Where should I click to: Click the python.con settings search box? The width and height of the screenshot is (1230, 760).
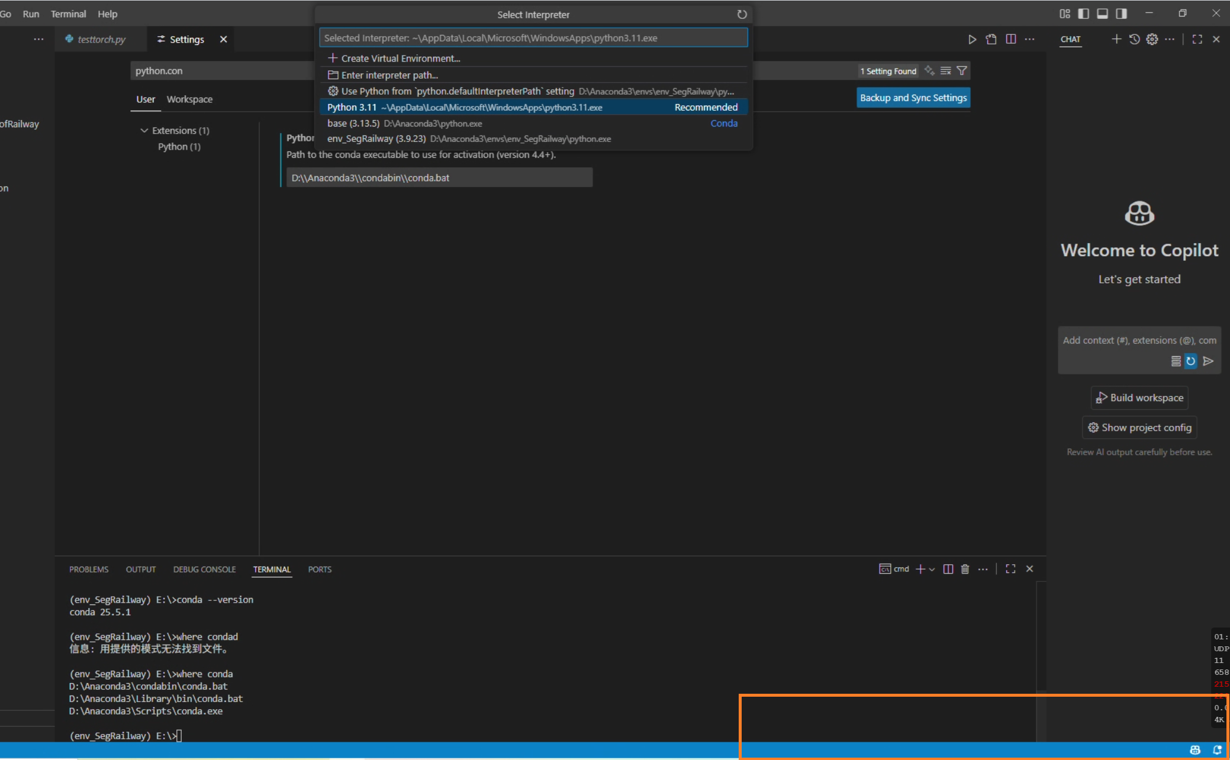point(222,70)
